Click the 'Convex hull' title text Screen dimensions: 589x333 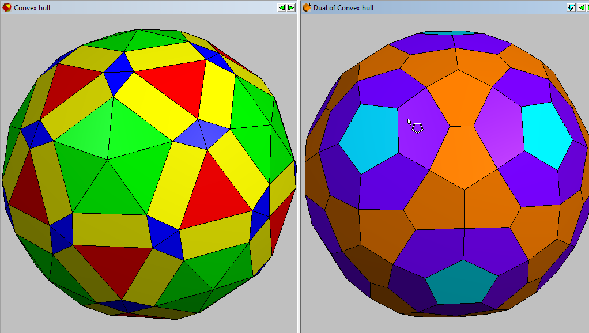32,8
